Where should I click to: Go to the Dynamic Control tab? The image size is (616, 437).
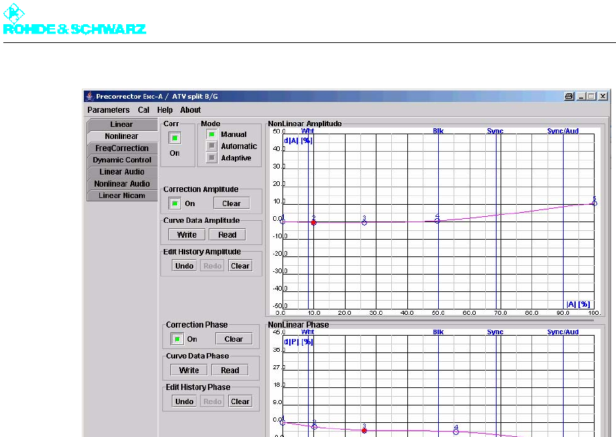(x=121, y=160)
